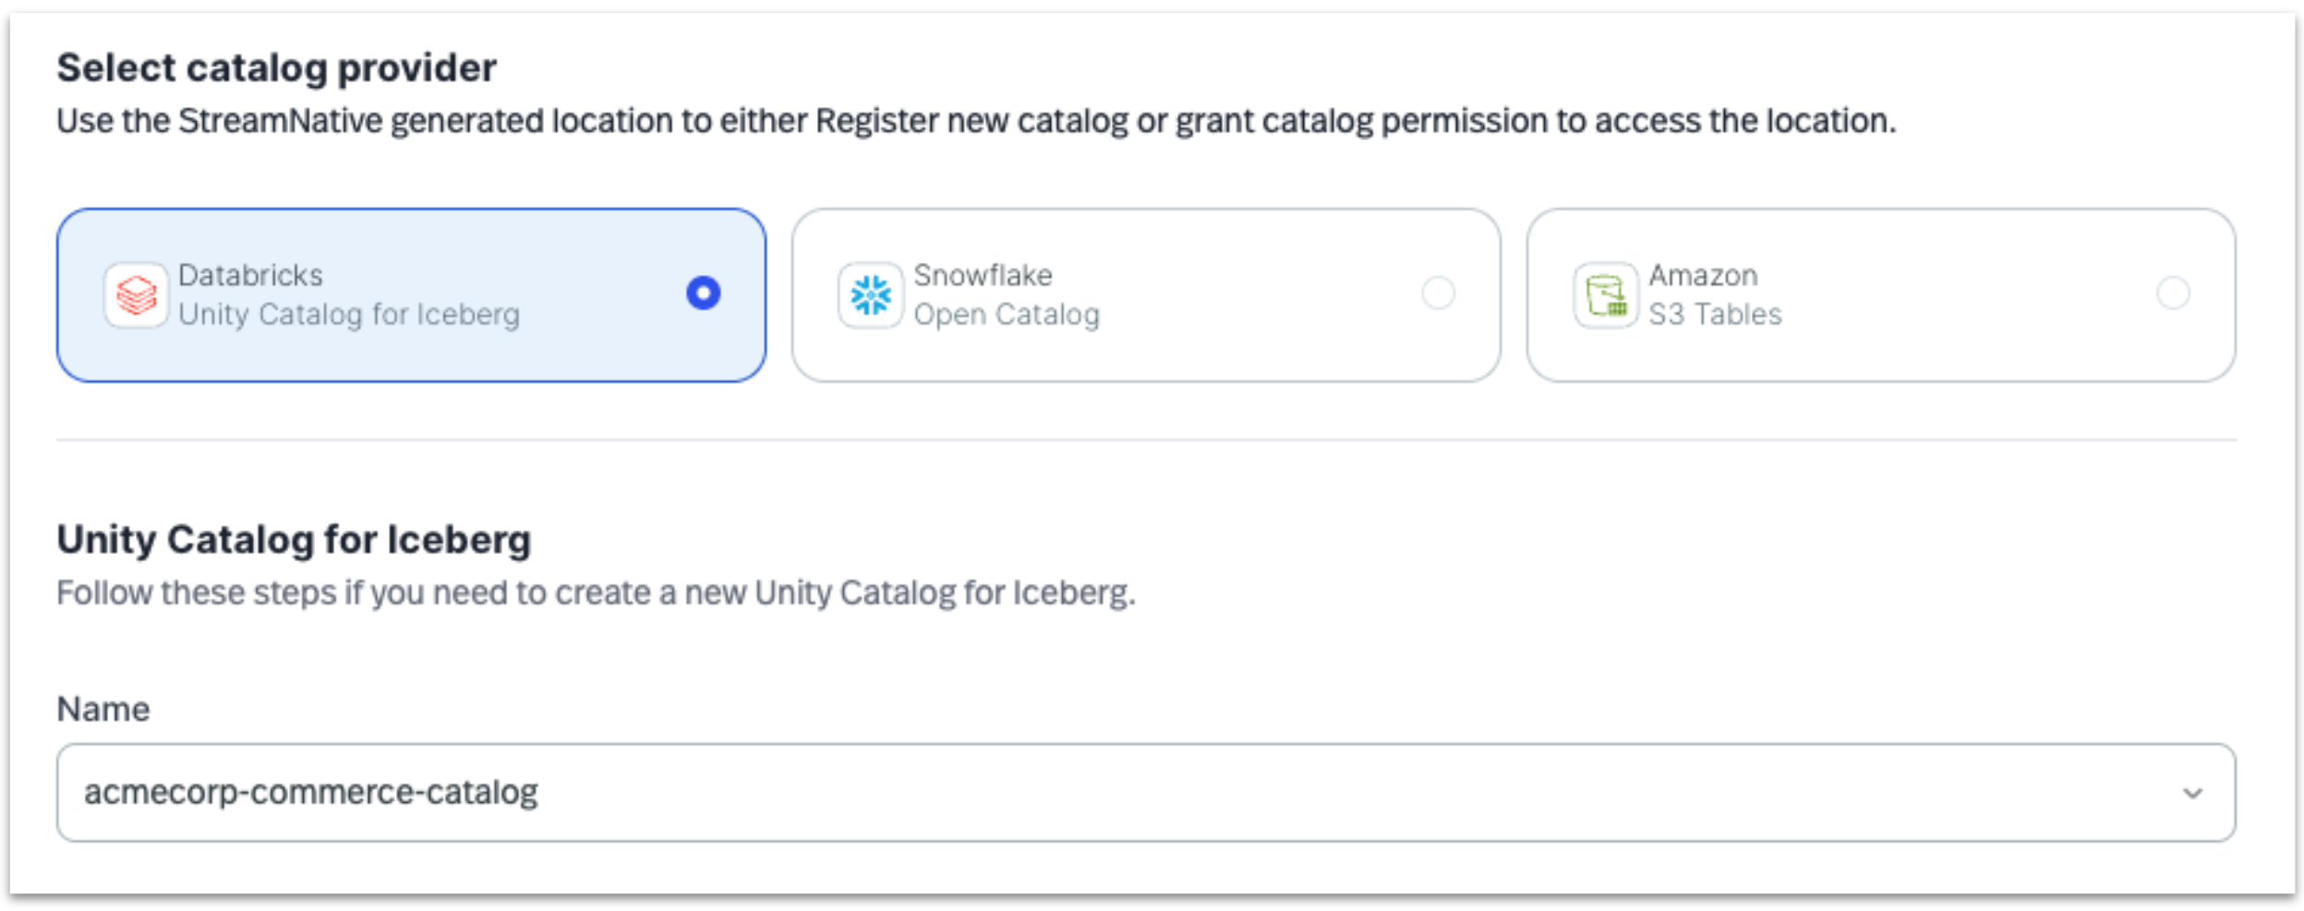
Task: Click the Unity Catalog for Iceberg provider icon
Action: click(x=135, y=294)
